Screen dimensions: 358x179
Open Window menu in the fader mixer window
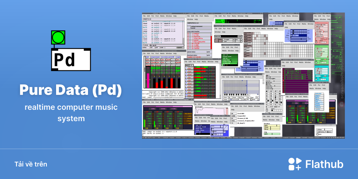click(x=169, y=53)
